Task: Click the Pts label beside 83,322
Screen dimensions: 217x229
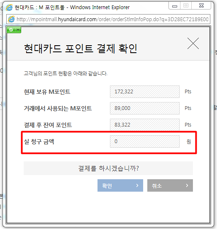Action: (188, 125)
